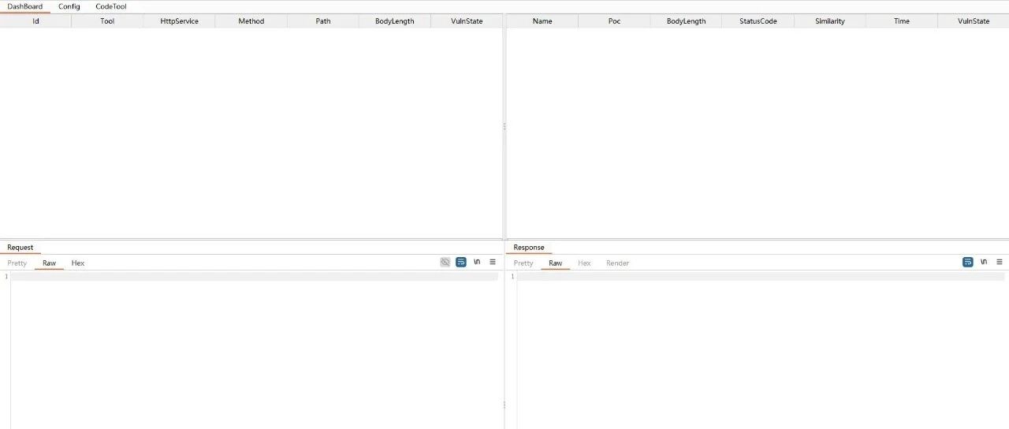Click BodyLength header beside the Poc column
The image size is (1009, 429).
point(687,21)
